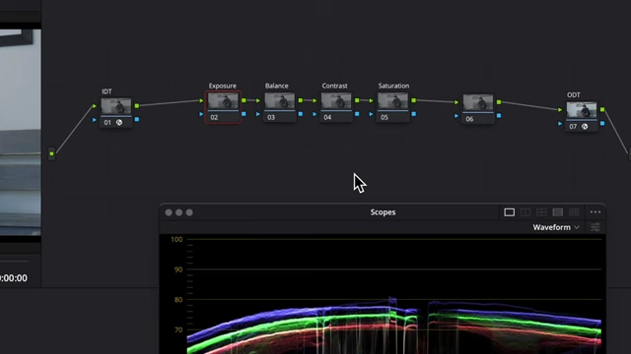Image resolution: width=631 pixels, height=354 pixels.
Task: Click the green RGB output of Saturation node
Action: pos(414,100)
